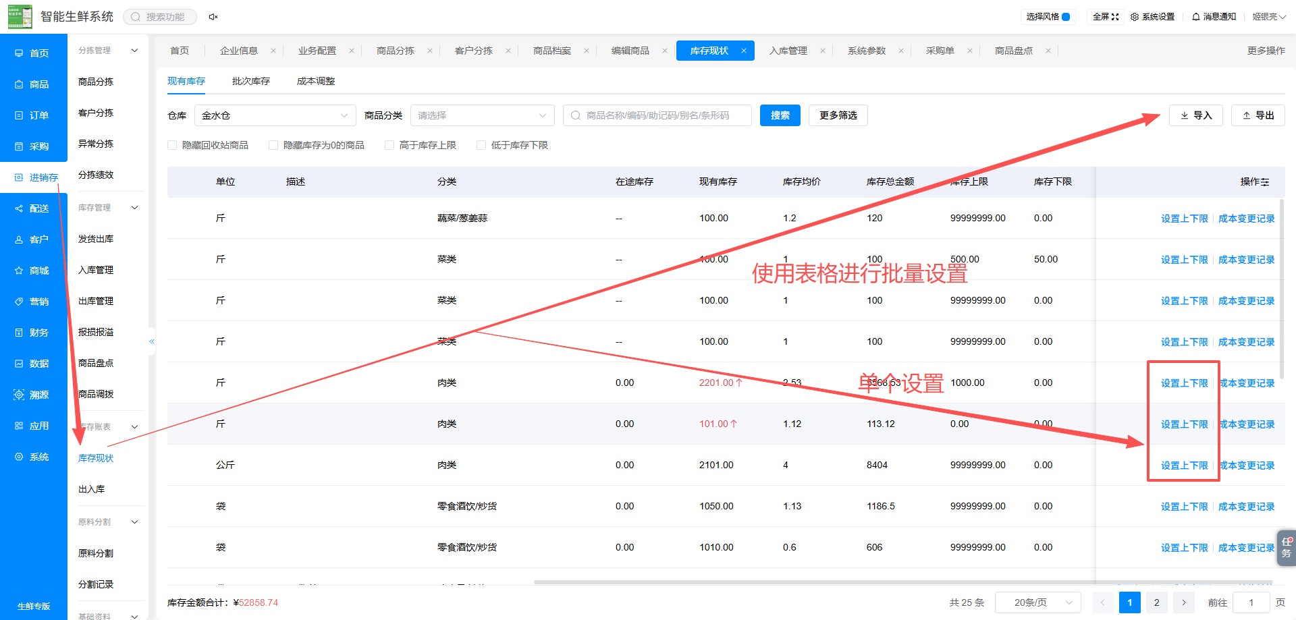Image resolution: width=1296 pixels, height=620 pixels.
Task: Open the 20条/页 page size dropdown
Action: point(1038,602)
